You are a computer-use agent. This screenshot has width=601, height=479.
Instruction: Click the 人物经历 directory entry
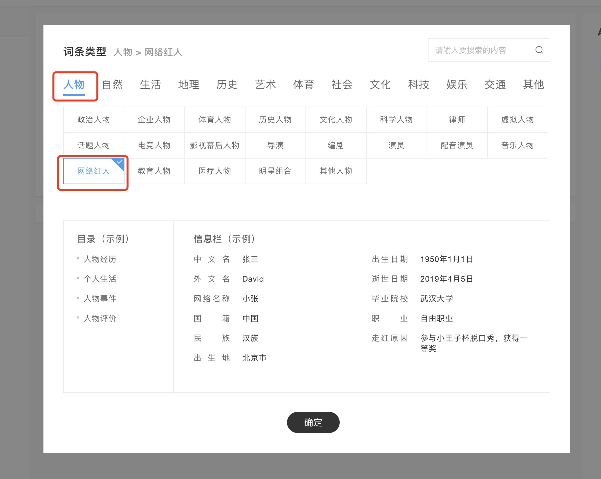point(100,259)
